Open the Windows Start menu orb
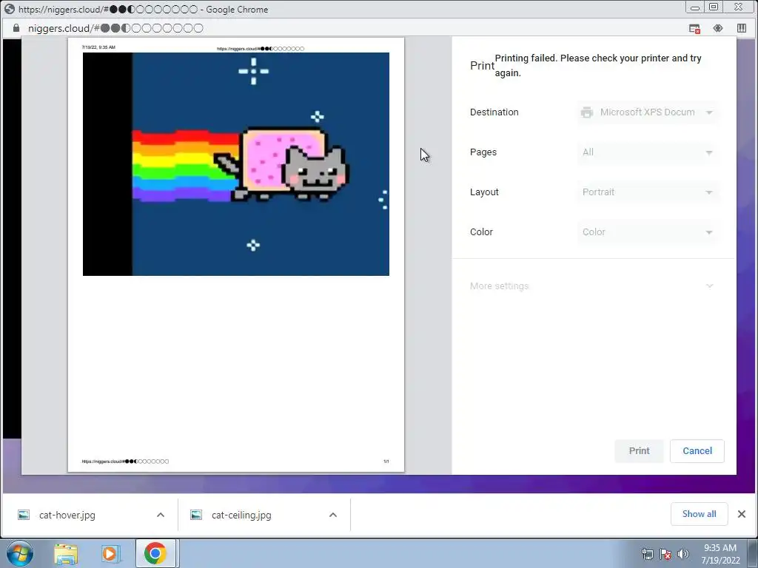The width and height of the screenshot is (758, 568). 20,553
